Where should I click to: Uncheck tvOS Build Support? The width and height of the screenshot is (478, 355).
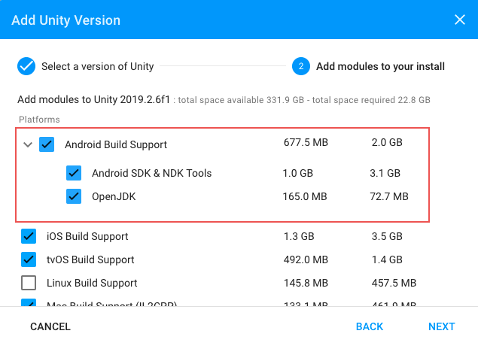pyautogui.click(x=29, y=259)
